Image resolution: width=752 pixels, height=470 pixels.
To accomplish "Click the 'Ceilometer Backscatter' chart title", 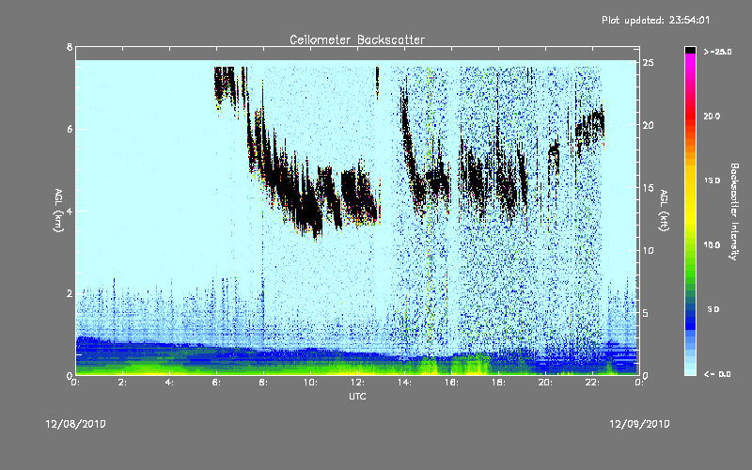I will (x=357, y=39).
